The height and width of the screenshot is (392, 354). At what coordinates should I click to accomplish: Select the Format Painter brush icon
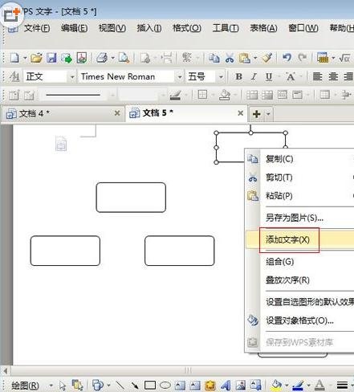267,58
